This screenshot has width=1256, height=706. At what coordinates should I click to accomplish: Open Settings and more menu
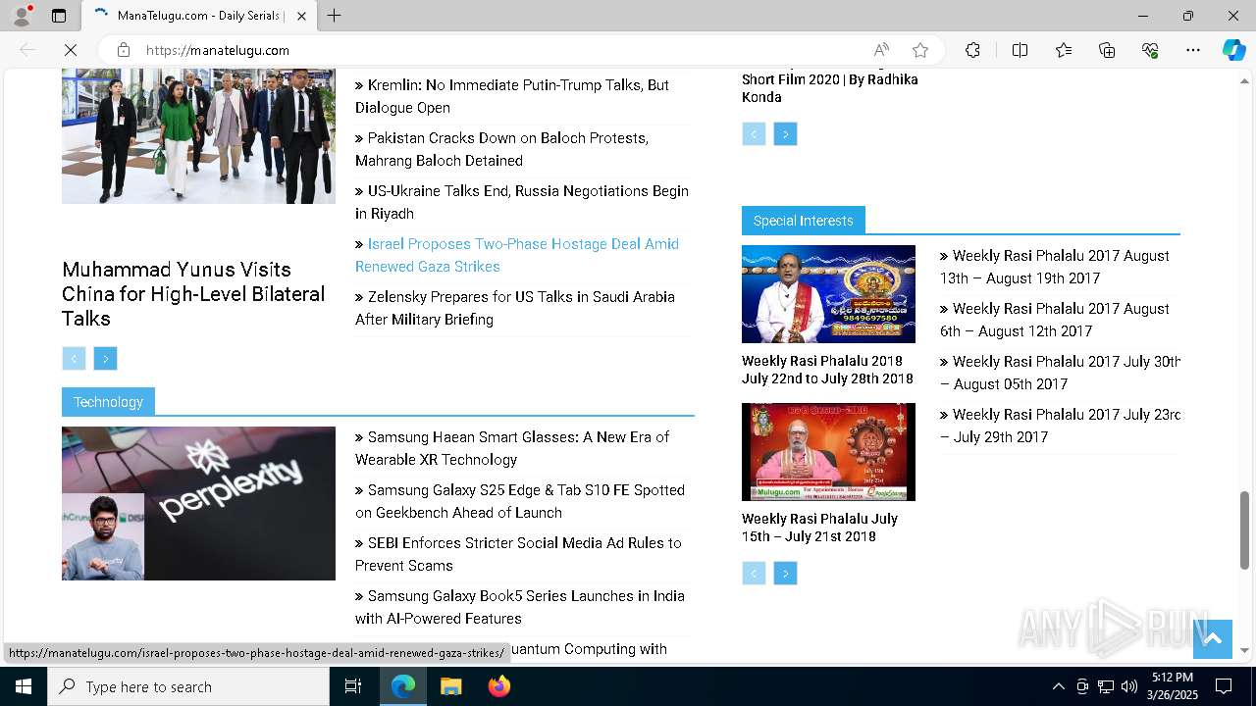tap(1193, 50)
